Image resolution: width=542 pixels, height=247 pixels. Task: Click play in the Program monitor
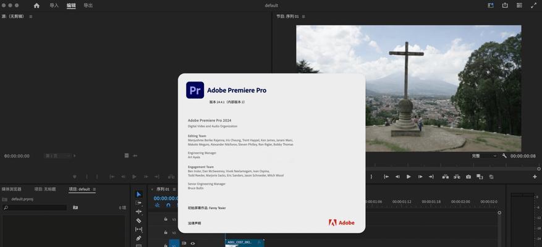click(409, 177)
